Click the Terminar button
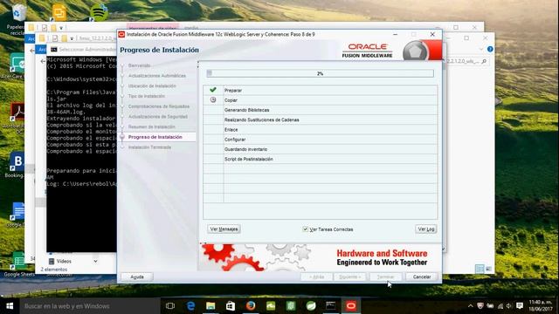 386,276
